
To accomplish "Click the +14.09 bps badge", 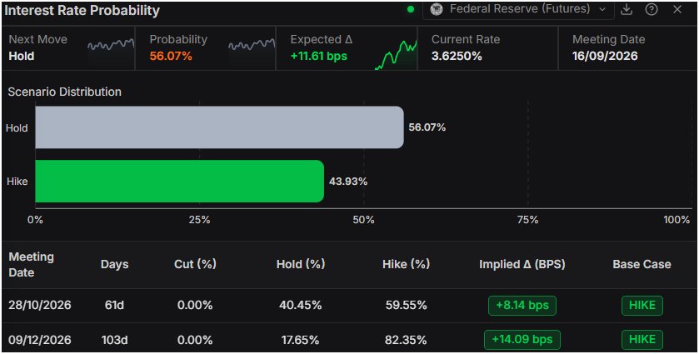I will click(522, 340).
